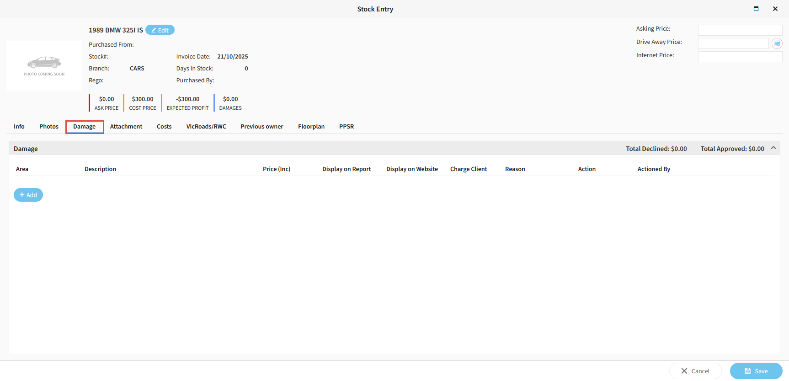789x381 pixels.
Task: Save the stock entry
Action: pyautogui.click(x=756, y=371)
